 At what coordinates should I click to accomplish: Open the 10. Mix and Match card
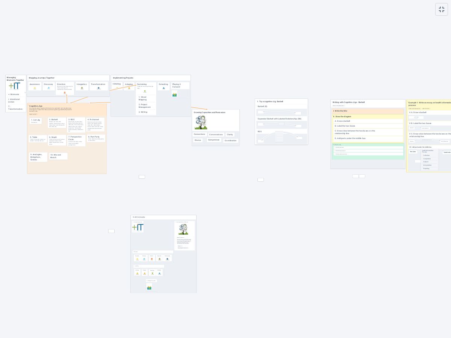[58, 156]
